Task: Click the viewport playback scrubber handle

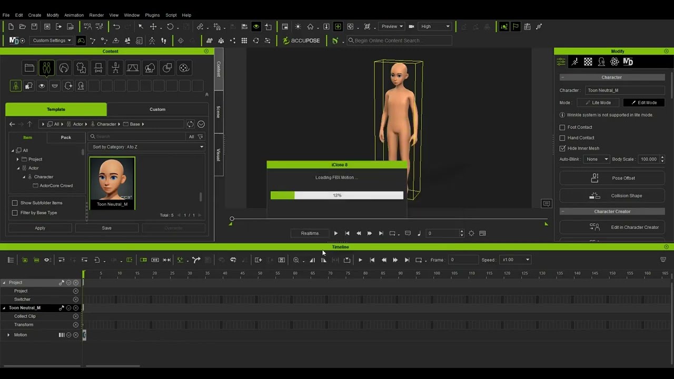Action: pos(232,218)
